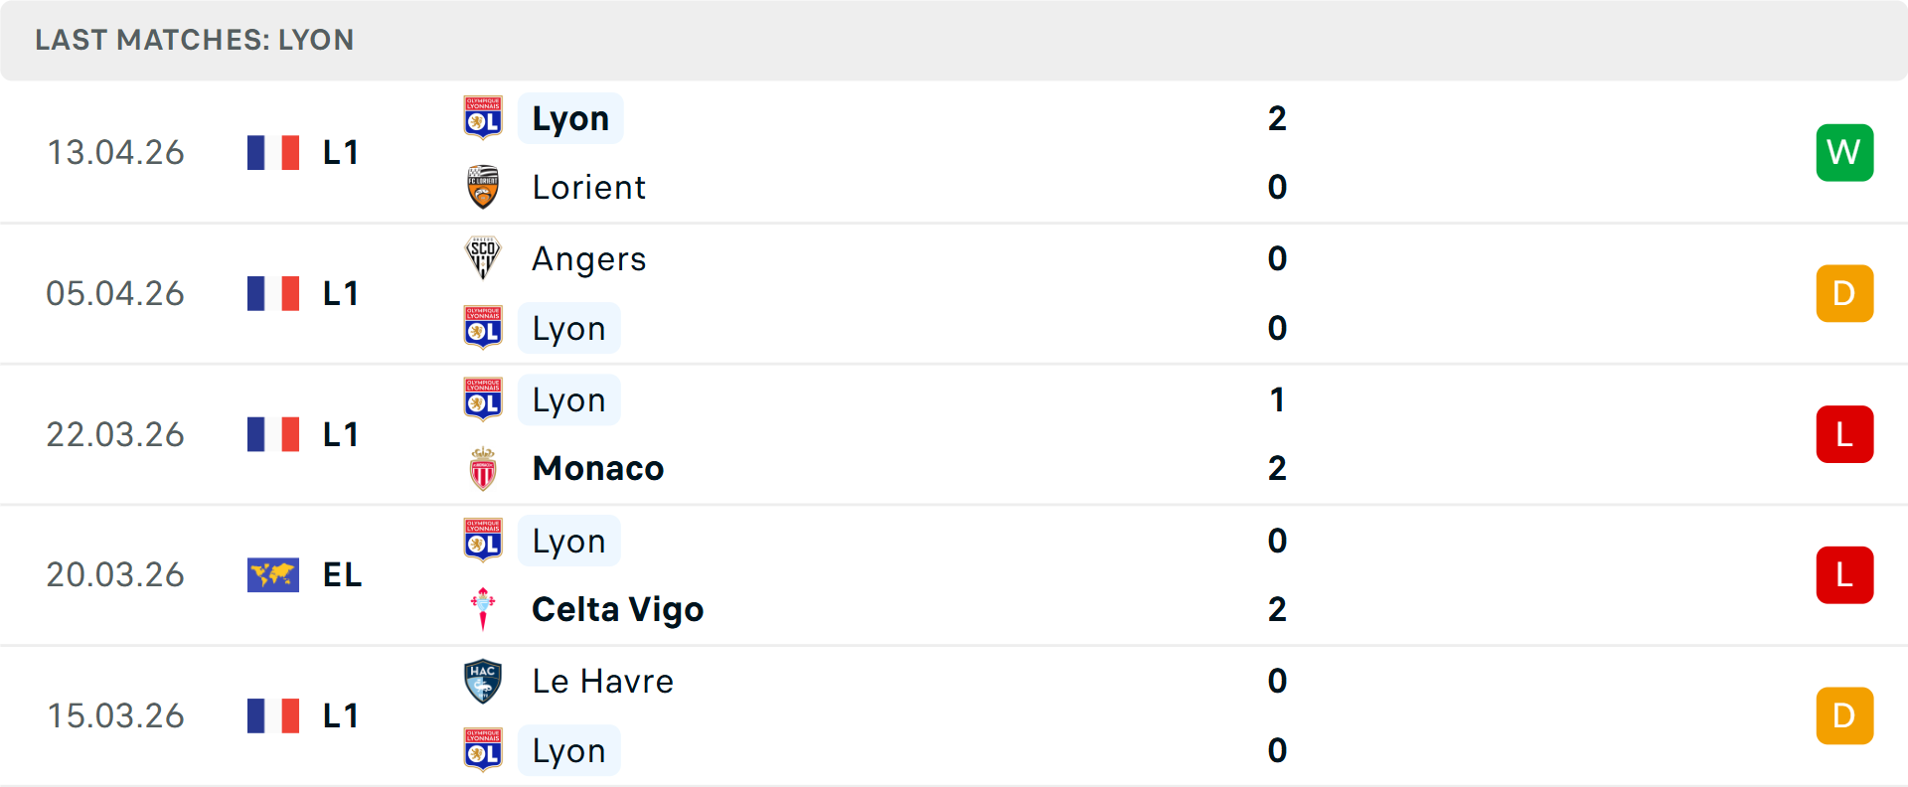Image resolution: width=1908 pixels, height=787 pixels.
Task: Click the Le Havre HAC crest
Action: (483, 682)
